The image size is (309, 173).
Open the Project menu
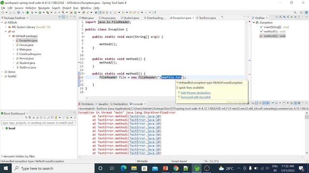click(x=67, y=8)
